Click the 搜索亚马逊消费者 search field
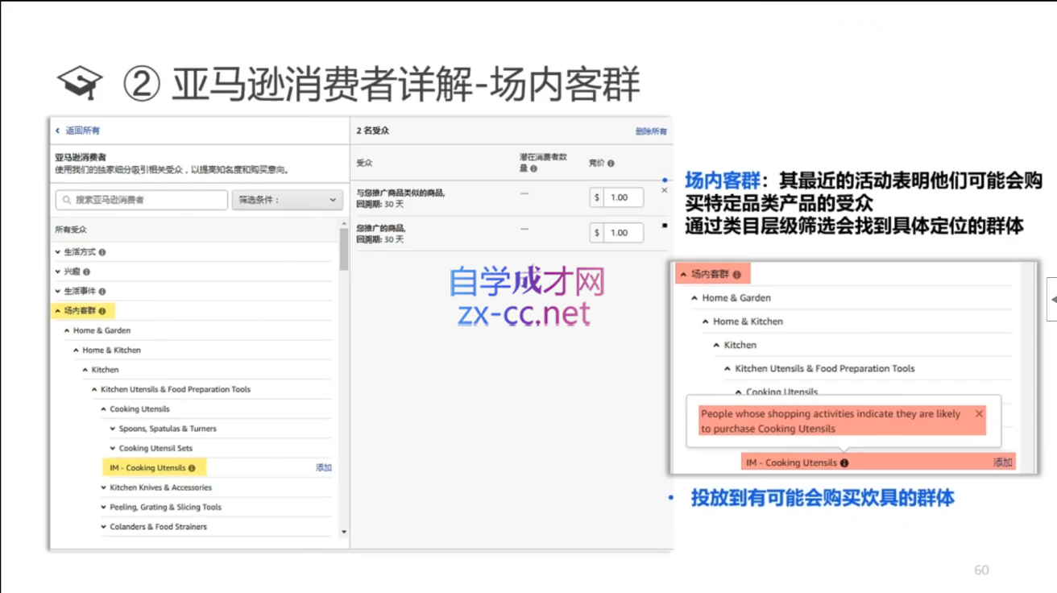1057x593 pixels. (142, 200)
